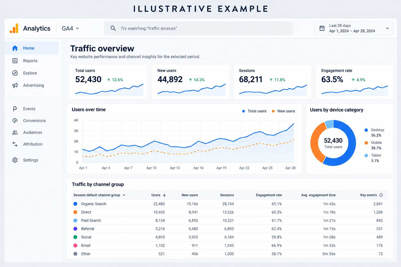Image resolution: width=401 pixels, height=267 pixels.
Task: Sort by Key events column header
Action: [x=369, y=195]
